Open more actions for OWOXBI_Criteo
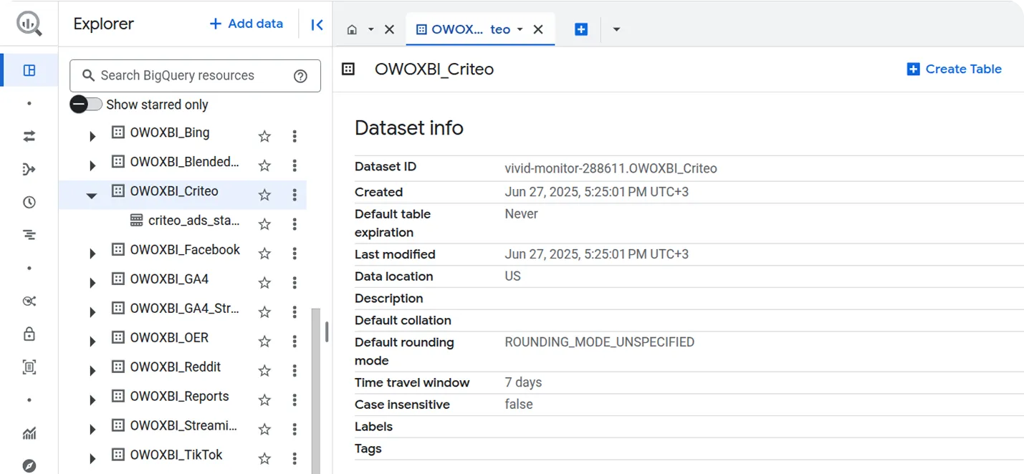The height and width of the screenshot is (474, 1024). pos(295,195)
